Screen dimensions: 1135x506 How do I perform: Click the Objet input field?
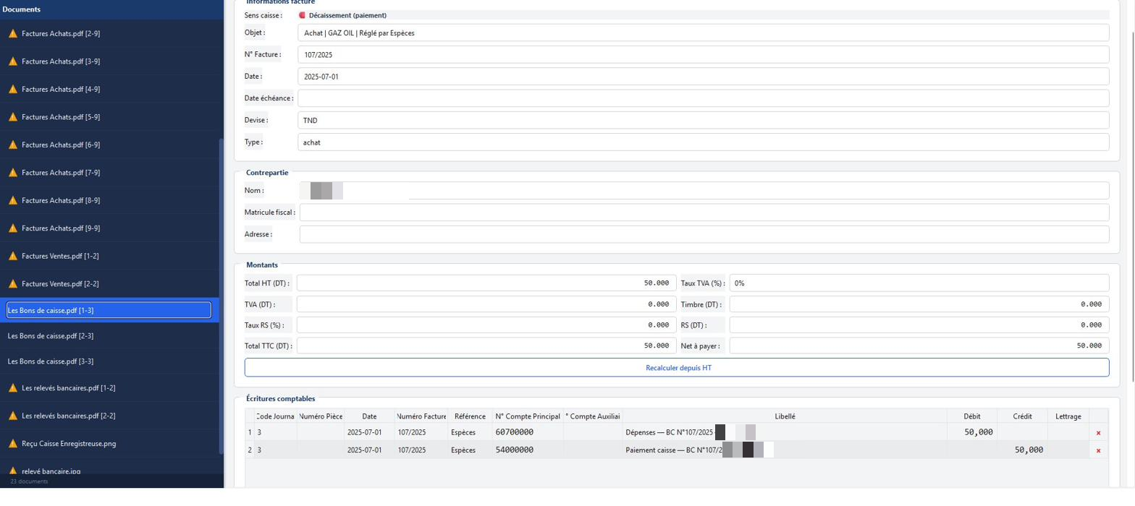(703, 33)
